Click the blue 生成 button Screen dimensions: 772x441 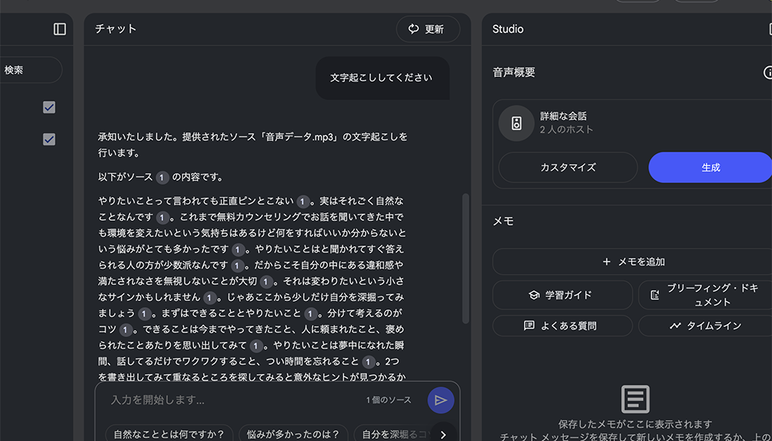pyautogui.click(x=710, y=167)
